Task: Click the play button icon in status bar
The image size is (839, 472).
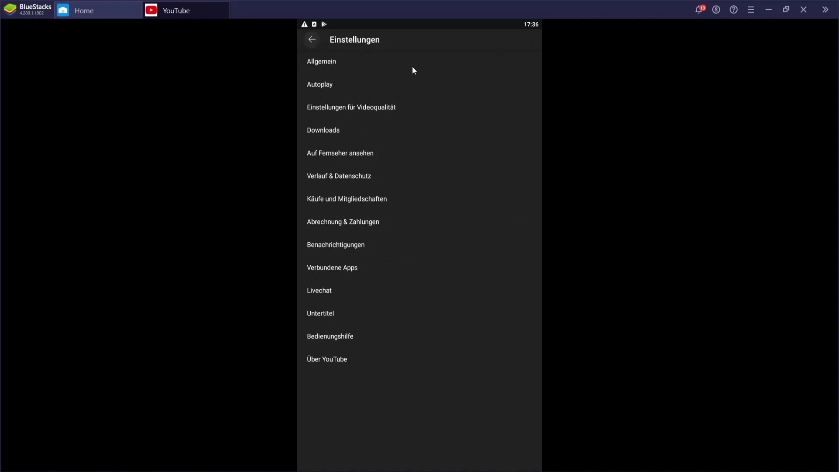Action: [x=324, y=24]
